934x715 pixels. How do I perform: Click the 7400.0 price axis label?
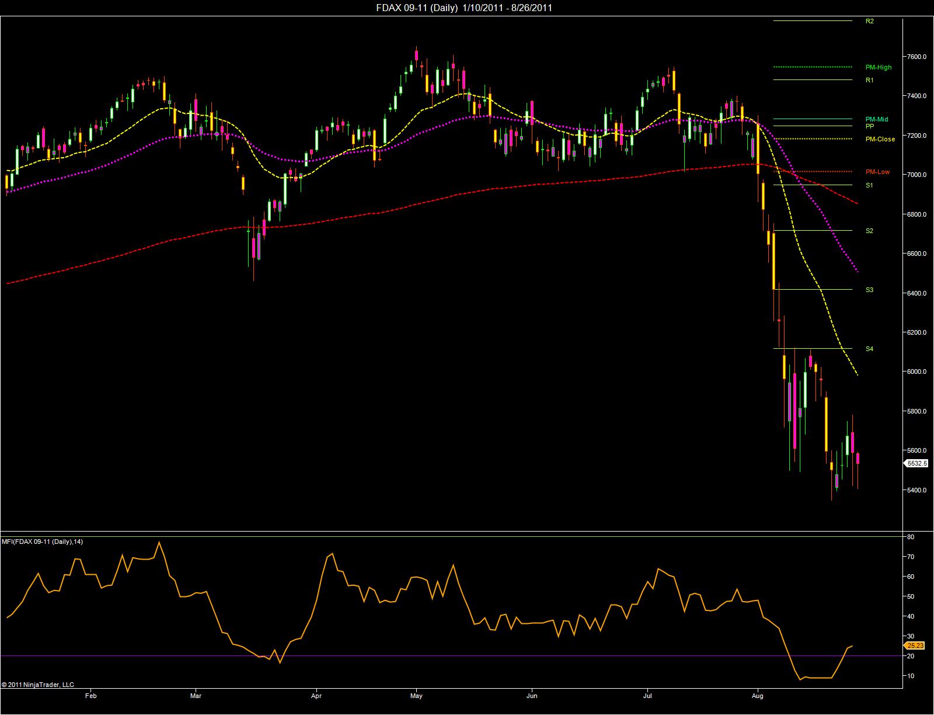[x=917, y=96]
